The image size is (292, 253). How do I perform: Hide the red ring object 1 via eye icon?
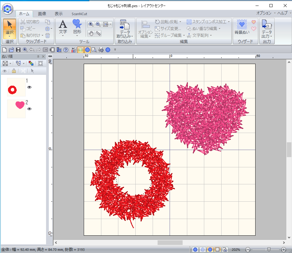coord(29,87)
